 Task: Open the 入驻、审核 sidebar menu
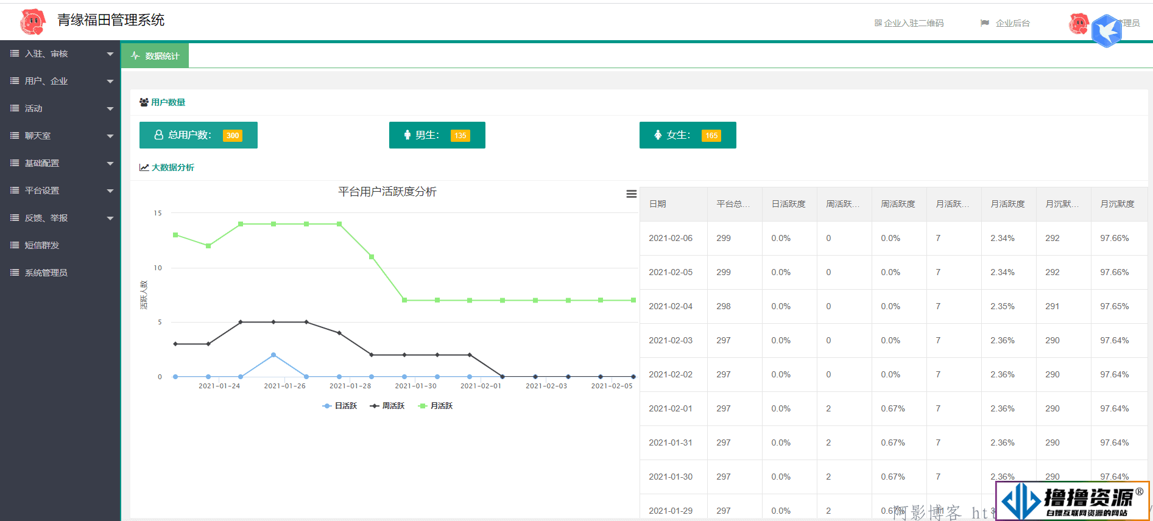60,54
